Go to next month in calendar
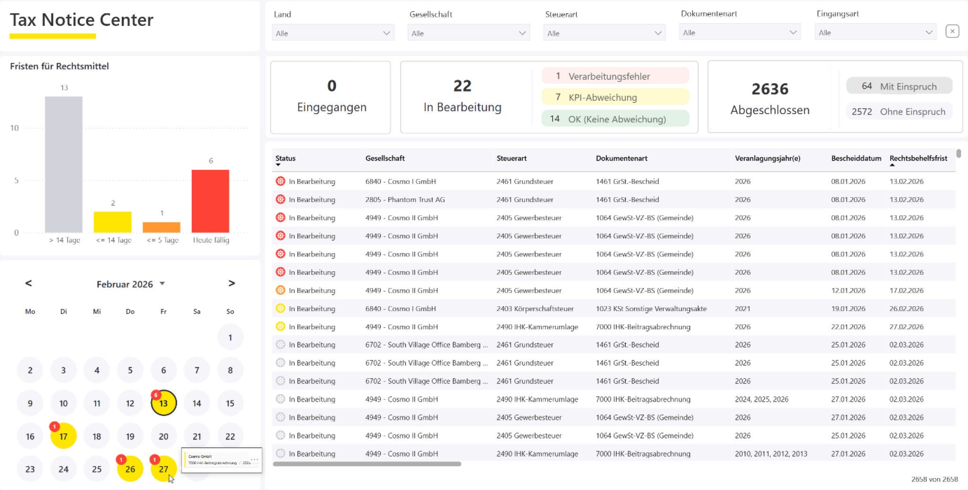 pos(232,283)
